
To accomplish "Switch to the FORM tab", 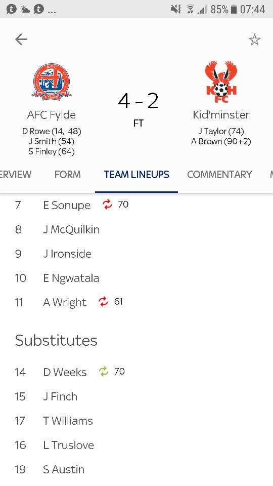I will tap(67, 175).
